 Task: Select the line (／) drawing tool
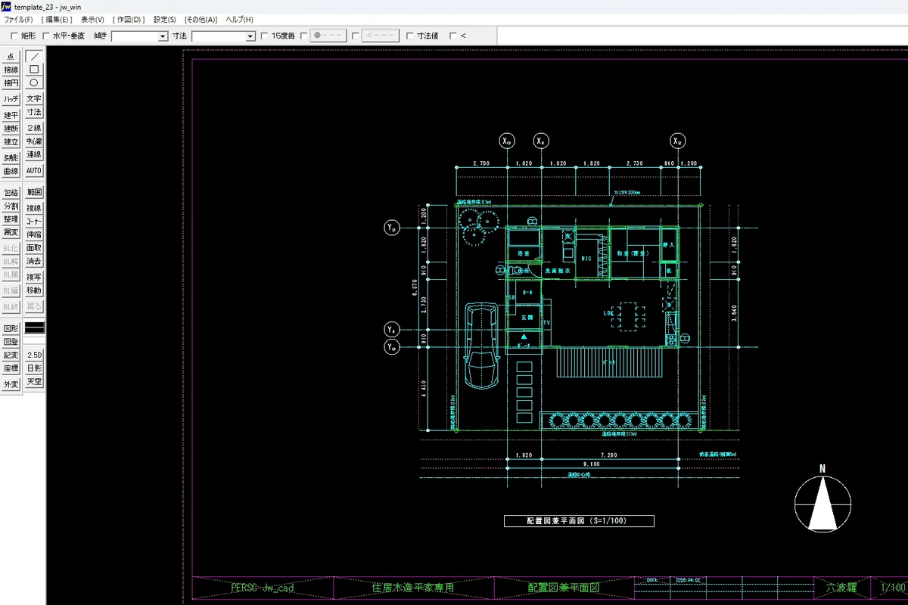point(34,56)
